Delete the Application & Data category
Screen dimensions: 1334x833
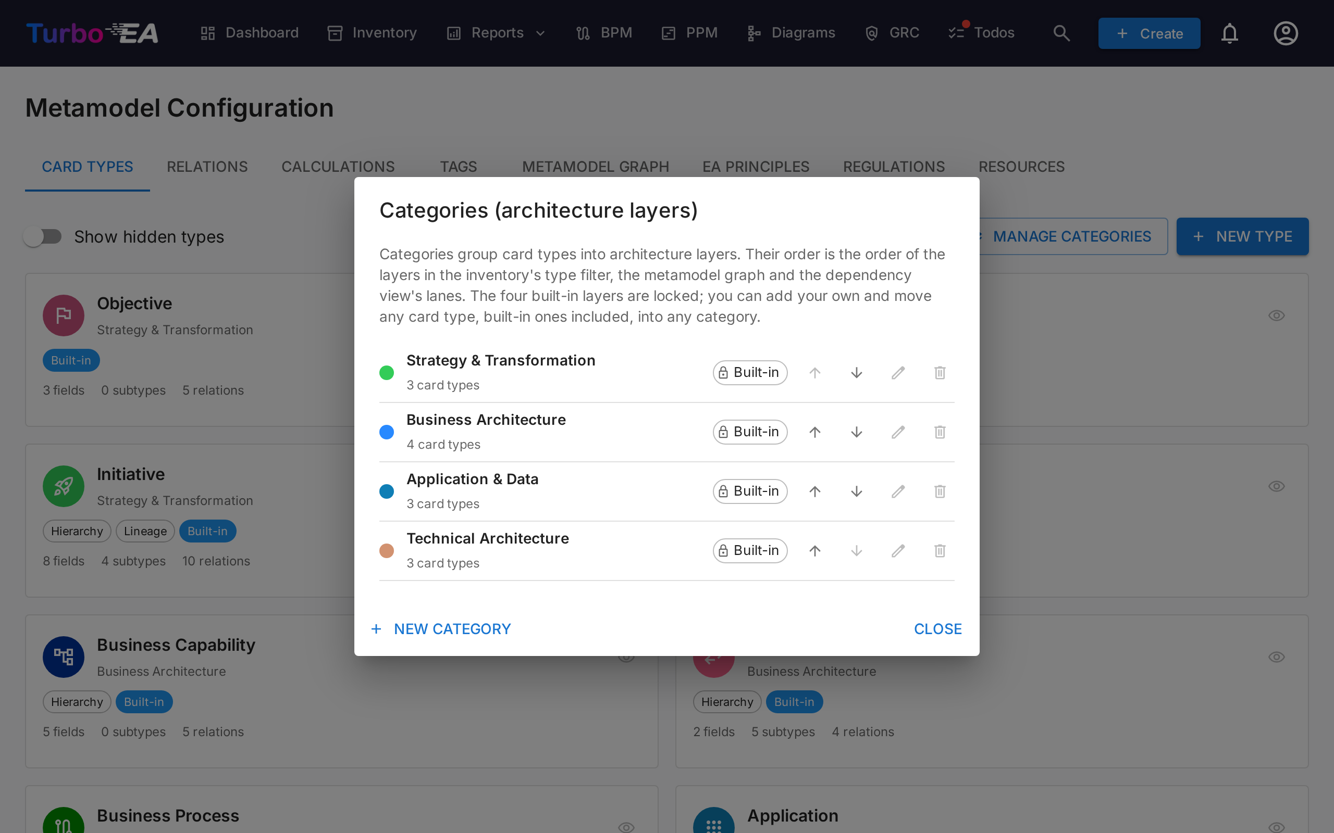tap(940, 491)
